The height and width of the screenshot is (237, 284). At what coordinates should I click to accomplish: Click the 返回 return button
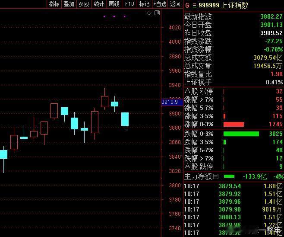click(175, 4)
